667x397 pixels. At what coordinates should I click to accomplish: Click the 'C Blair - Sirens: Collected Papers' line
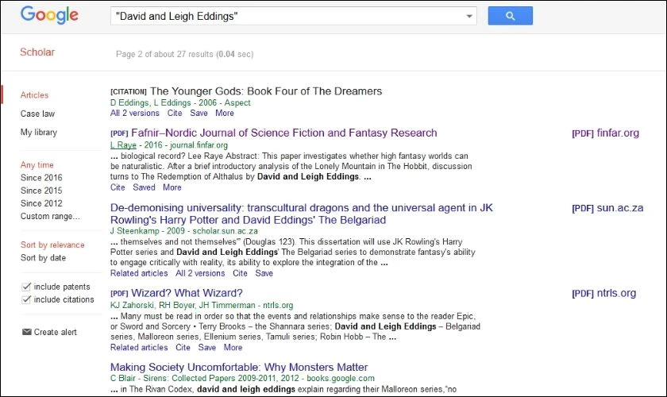pyautogui.click(x=242, y=378)
